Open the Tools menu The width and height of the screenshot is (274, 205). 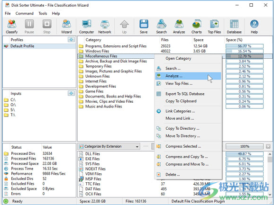tap(43, 13)
